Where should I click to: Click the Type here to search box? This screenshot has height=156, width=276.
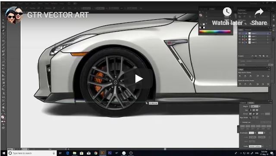click(31, 153)
